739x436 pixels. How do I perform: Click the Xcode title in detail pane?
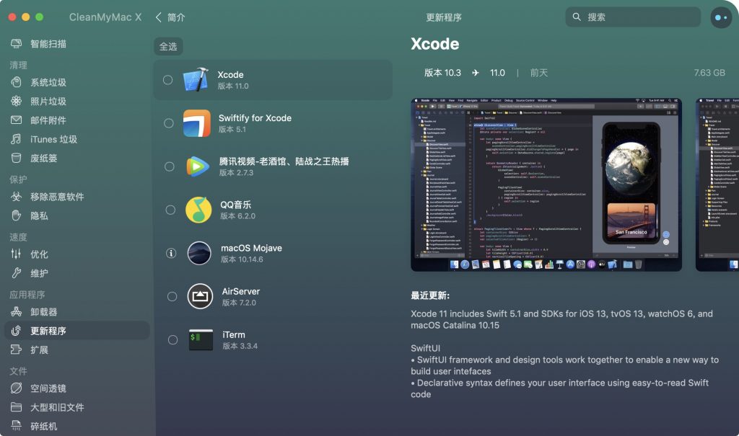coord(434,44)
